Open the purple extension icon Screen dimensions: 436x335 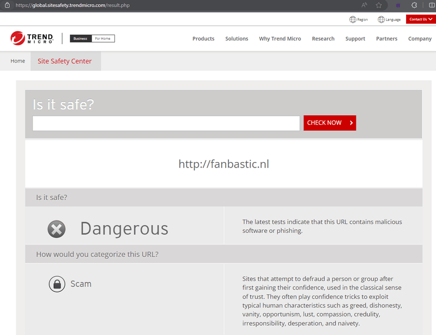[398, 5]
